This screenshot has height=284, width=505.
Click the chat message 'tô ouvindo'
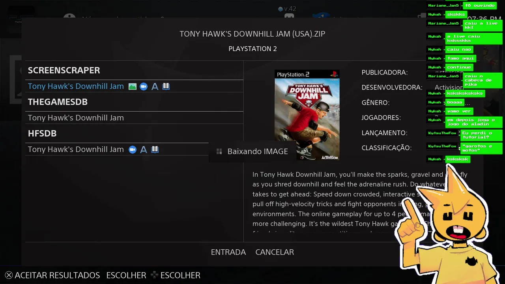tap(480, 6)
